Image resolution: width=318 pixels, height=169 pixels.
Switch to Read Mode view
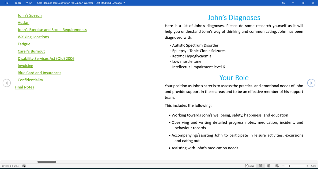(260, 166)
